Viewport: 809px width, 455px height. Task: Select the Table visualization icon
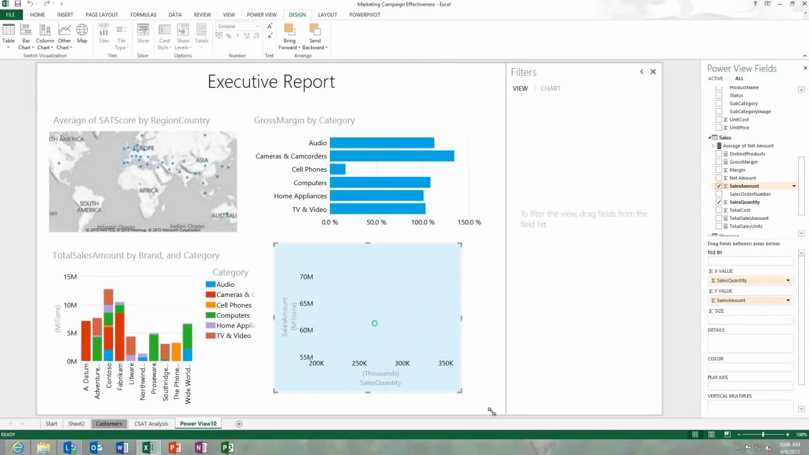point(8,35)
